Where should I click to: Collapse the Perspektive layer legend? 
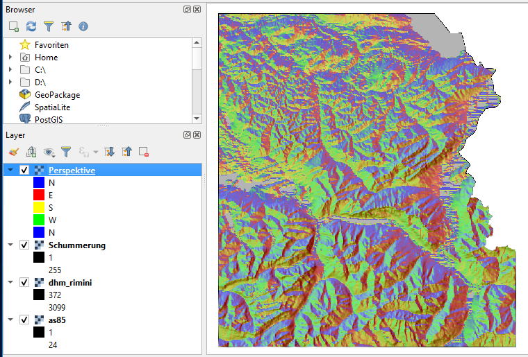click(10, 171)
